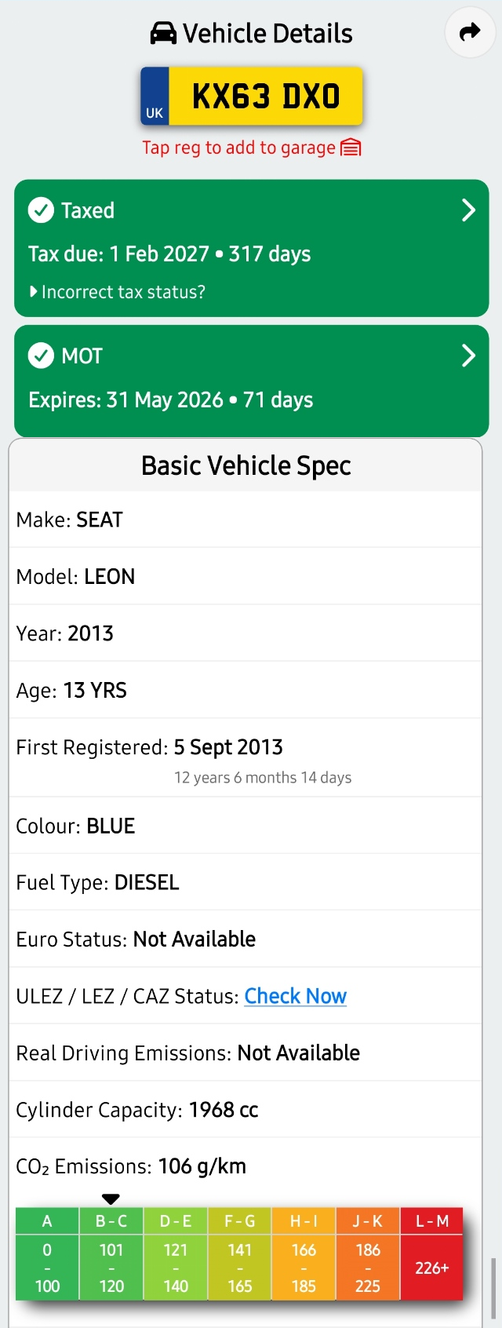Tap the red garage icon

[x=351, y=148]
